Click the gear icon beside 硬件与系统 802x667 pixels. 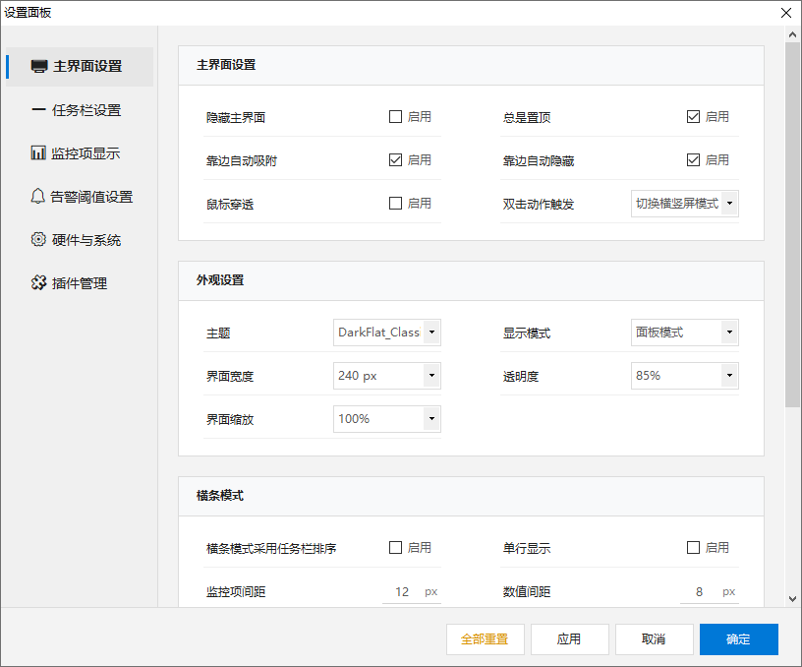(x=39, y=239)
